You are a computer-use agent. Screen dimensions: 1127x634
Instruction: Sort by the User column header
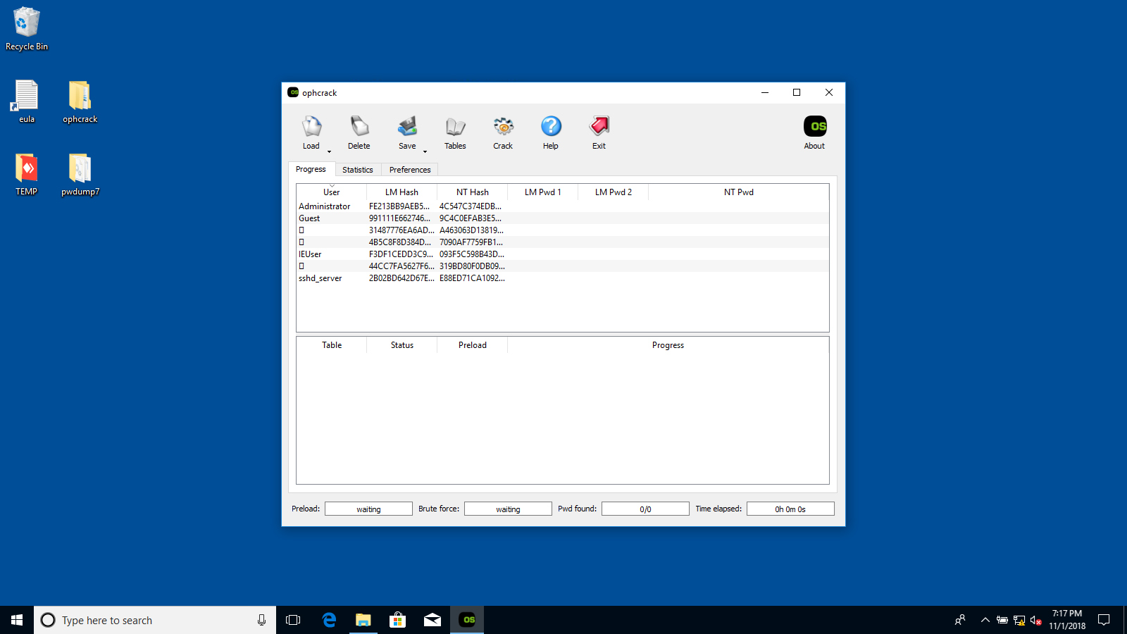coord(331,192)
